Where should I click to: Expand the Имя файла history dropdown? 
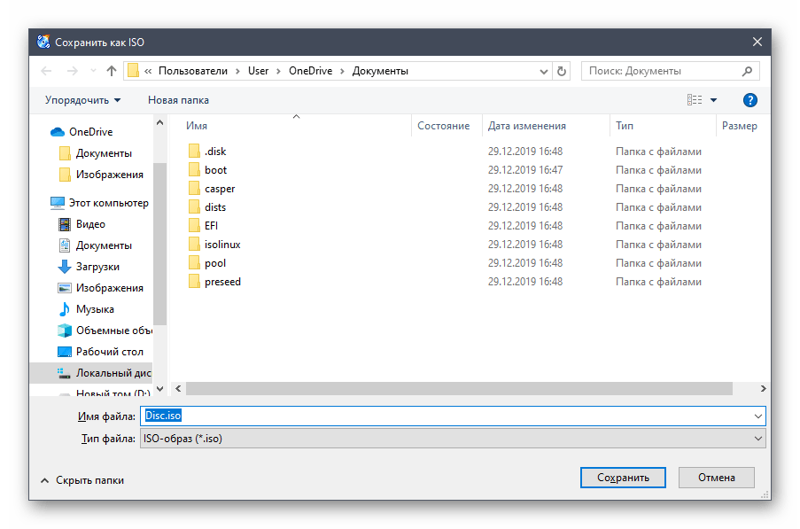(757, 416)
